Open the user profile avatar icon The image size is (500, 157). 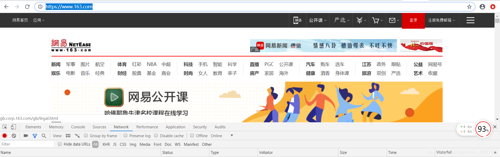(x=482, y=7)
